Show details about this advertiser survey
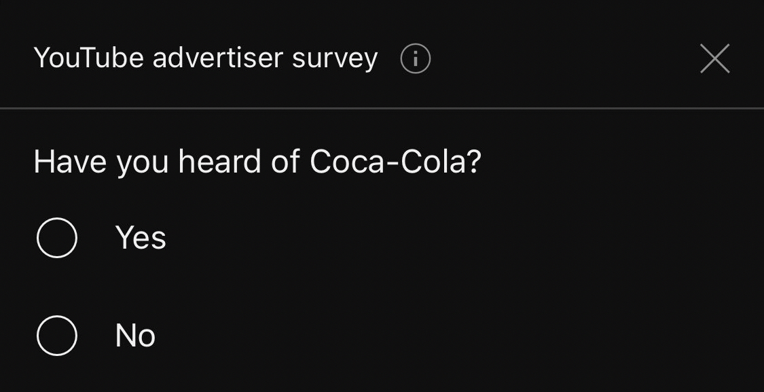This screenshot has width=764, height=392. (416, 60)
